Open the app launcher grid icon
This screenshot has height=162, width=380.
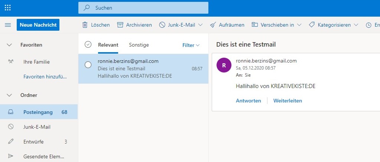pos(8,8)
